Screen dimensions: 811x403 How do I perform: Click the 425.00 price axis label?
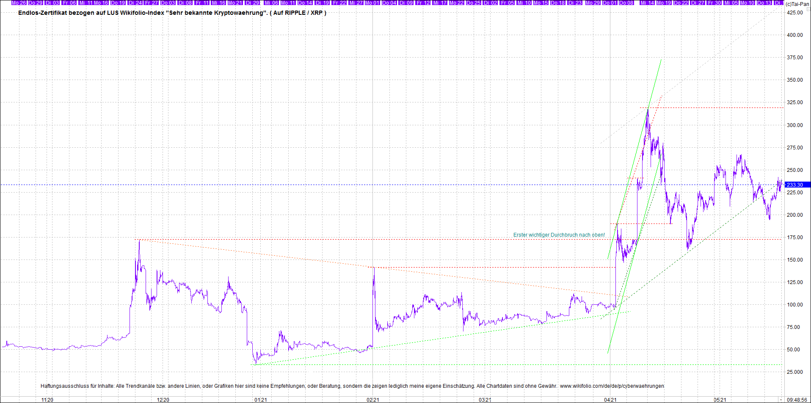tap(794, 13)
